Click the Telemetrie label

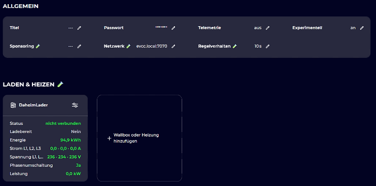209,28
